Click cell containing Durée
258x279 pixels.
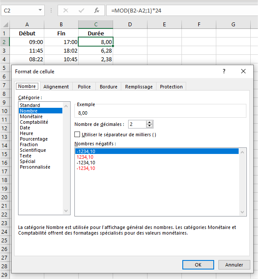(95, 33)
